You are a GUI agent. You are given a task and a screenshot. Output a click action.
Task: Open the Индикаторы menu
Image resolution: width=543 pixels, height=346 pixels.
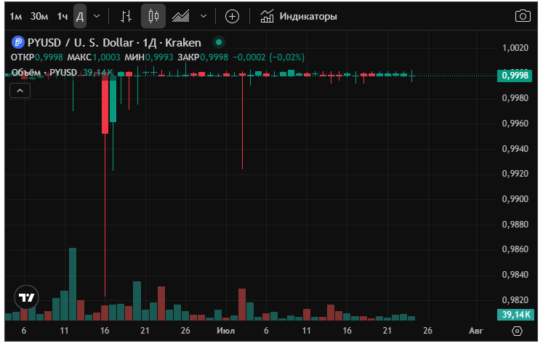click(299, 16)
